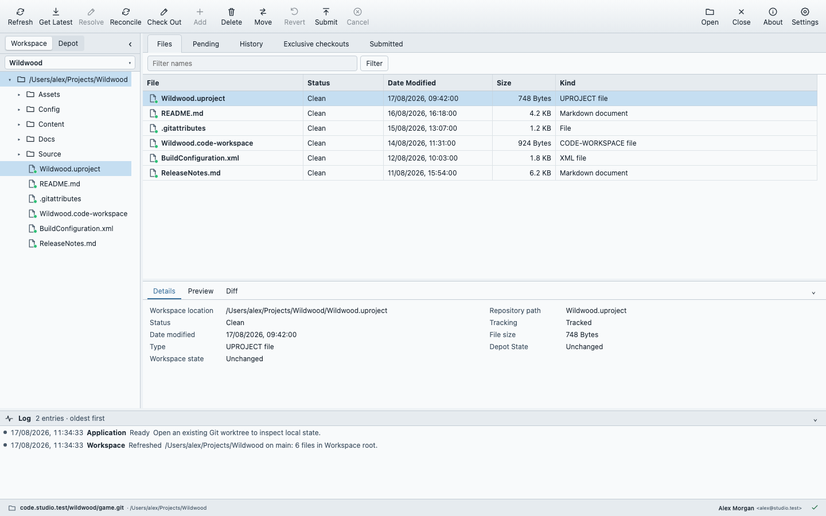826x516 pixels.
Task: Switch sidebar to Depot view
Action: 68,44
